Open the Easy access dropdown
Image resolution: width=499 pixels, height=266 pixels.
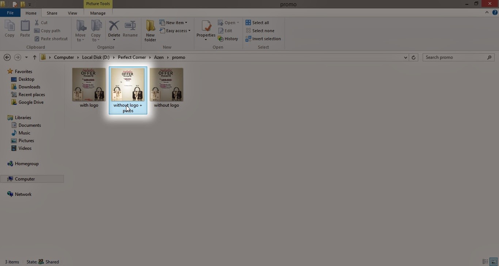tap(175, 31)
